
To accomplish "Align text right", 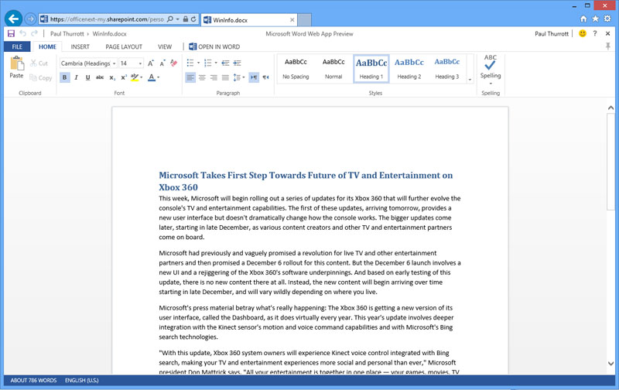I will click(214, 77).
